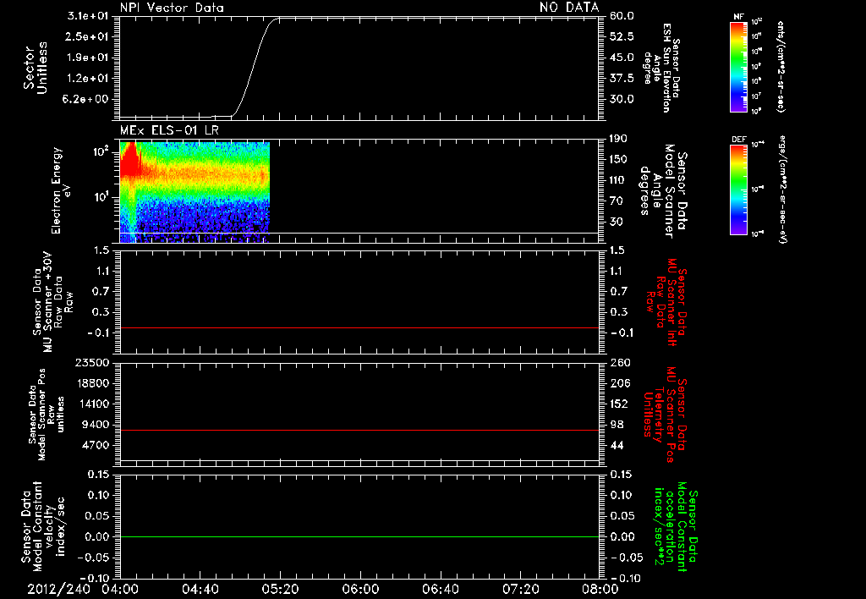The image size is (866, 599).
Task: Click the green constant velocity line
Action: click(x=359, y=536)
